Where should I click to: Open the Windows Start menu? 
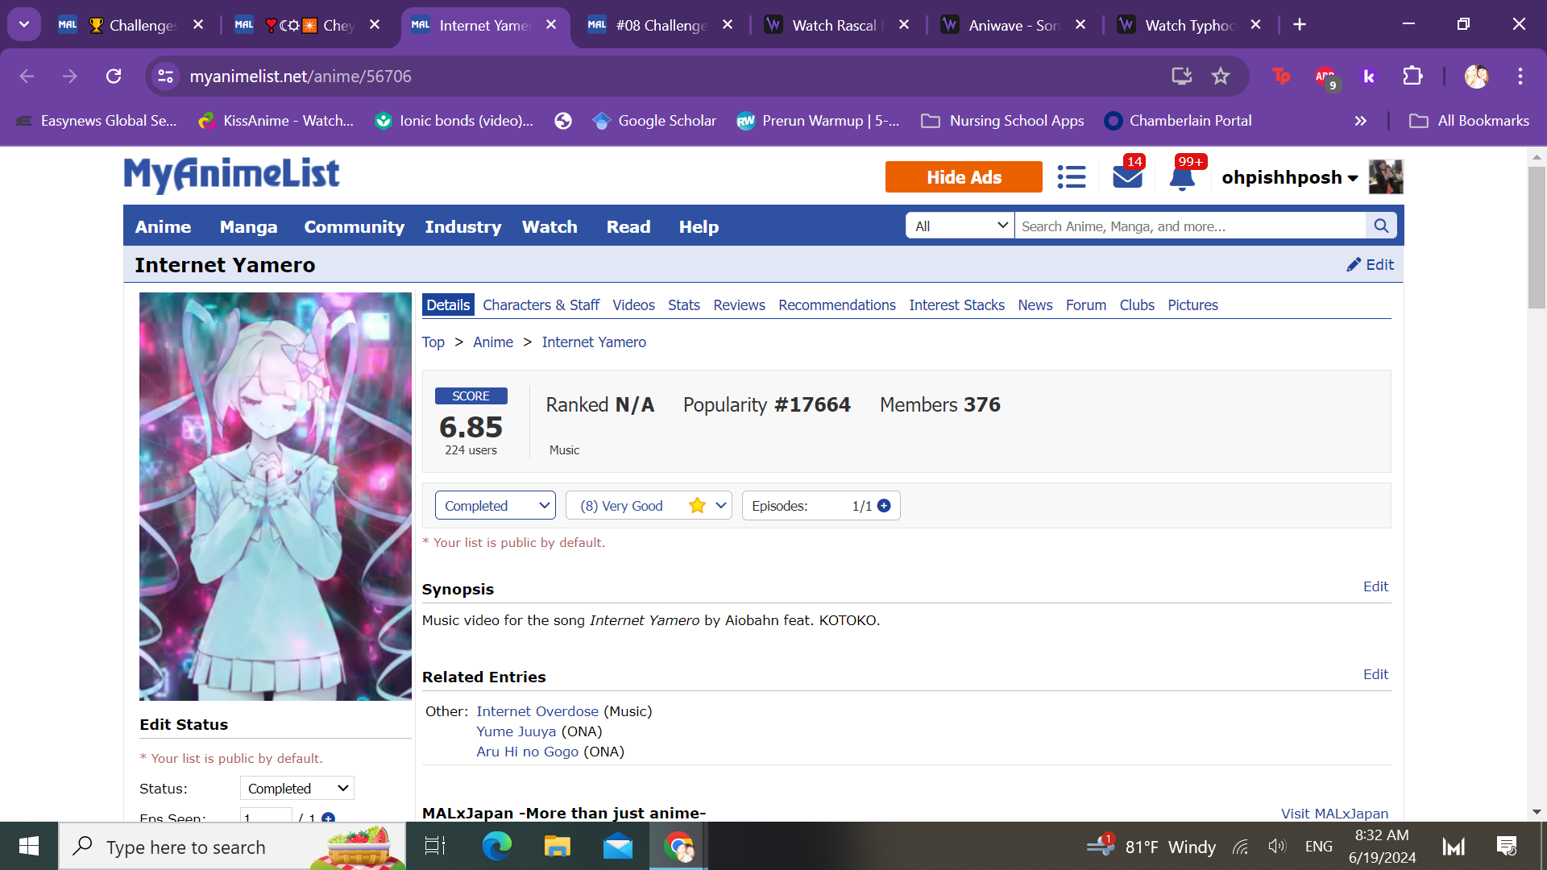29,846
